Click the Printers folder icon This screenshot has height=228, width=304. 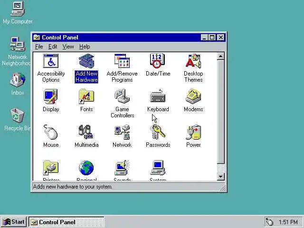click(51, 168)
